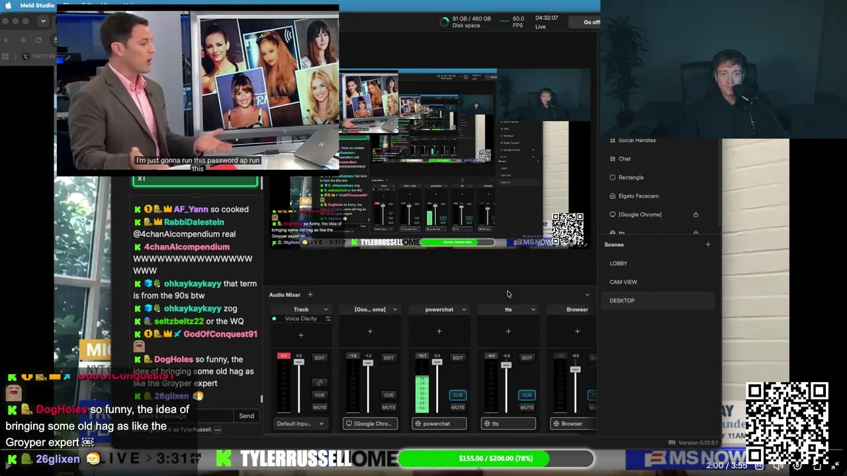Click EDIT on the Track channel
This screenshot has height=476, width=847.
(x=320, y=358)
